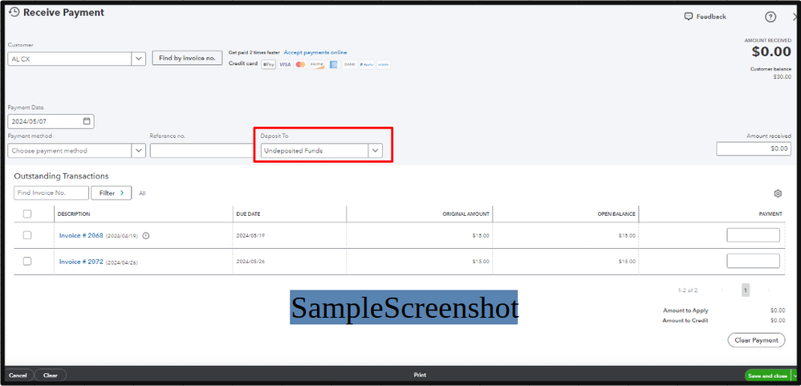Open the Invoice # 2068 link
The image size is (801, 386).
(x=81, y=235)
